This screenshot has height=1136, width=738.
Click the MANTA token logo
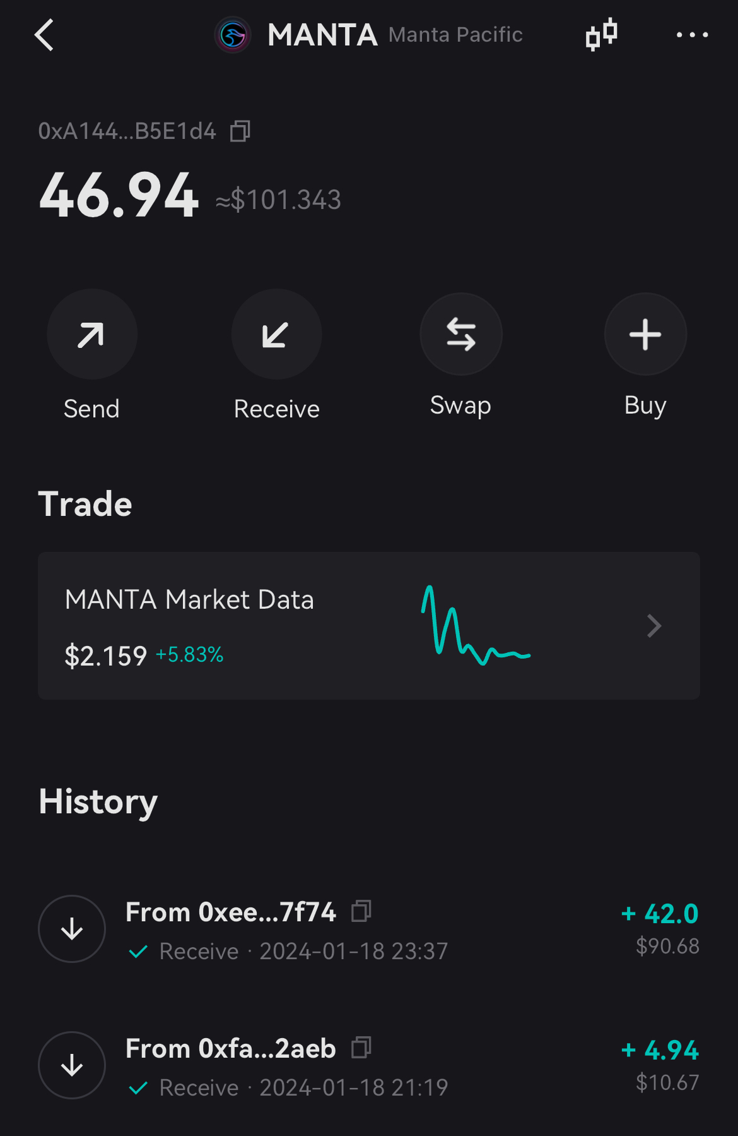coord(233,35)
